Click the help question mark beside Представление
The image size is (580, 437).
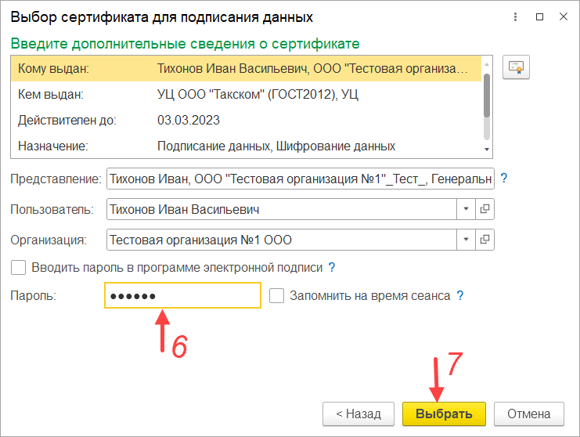click(504, 179)
